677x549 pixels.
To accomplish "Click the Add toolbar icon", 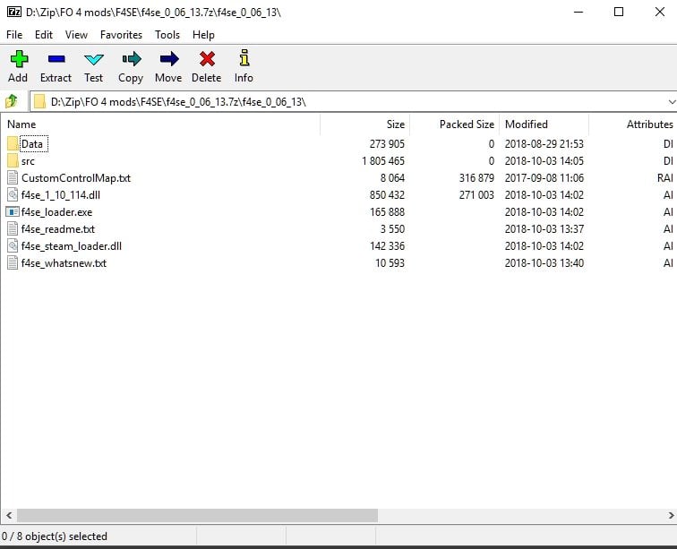I will tap(19, 59).
